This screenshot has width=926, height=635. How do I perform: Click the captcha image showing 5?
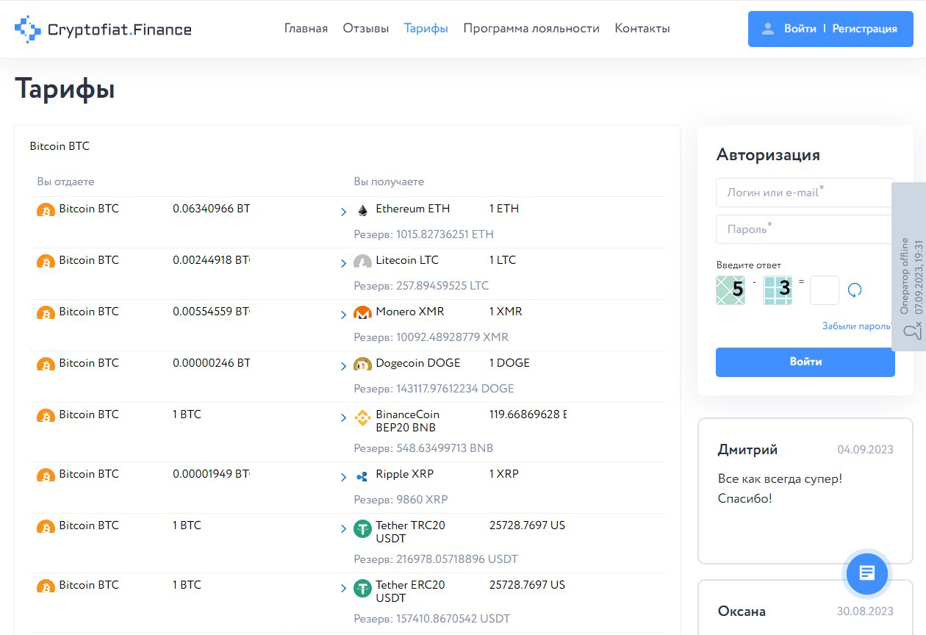[x=731, y=290]
